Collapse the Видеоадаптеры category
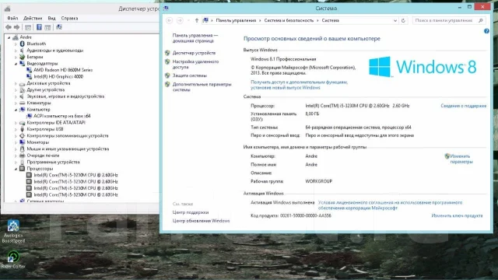The height and width of the screenshot is (280, 498). pos(16,64)
